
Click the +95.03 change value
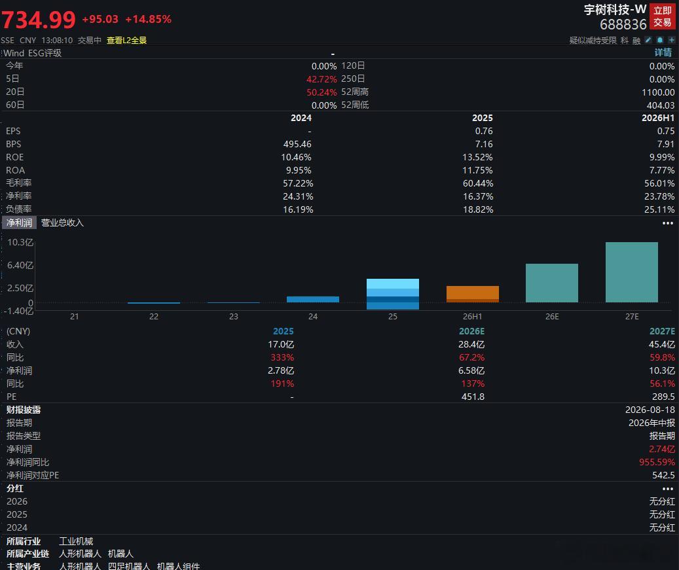pos(100,19)
